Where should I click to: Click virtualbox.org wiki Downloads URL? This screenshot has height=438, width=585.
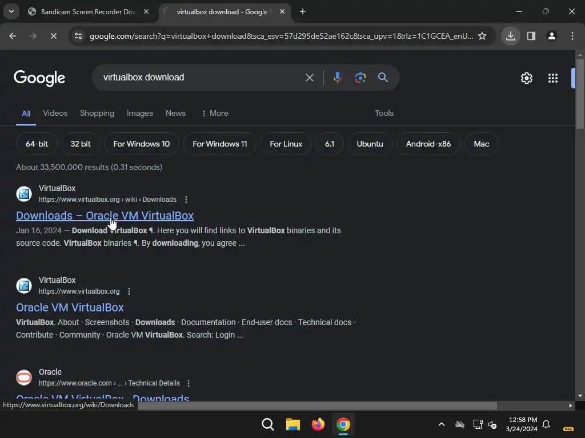[x=107, y=200]
